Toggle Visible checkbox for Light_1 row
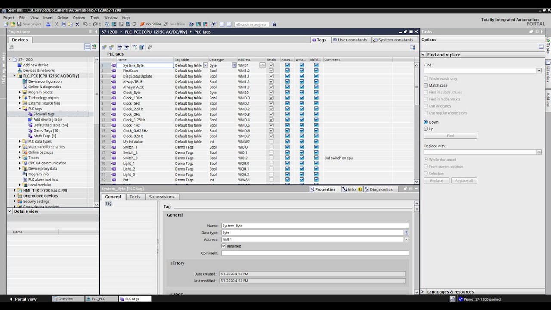551x310 pixels. tap(316, 164)
